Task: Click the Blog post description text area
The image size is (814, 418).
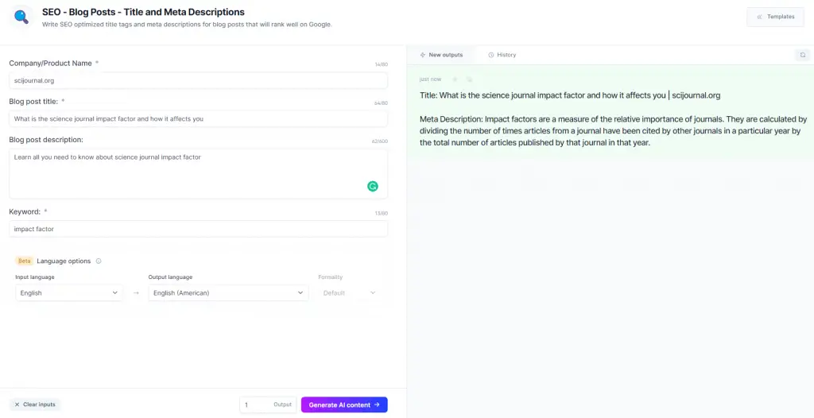Action: tap(198, 173)
